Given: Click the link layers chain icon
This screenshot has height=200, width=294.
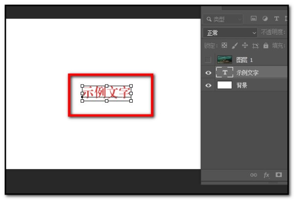Looking at the screenshot, I should pos(253,175).
